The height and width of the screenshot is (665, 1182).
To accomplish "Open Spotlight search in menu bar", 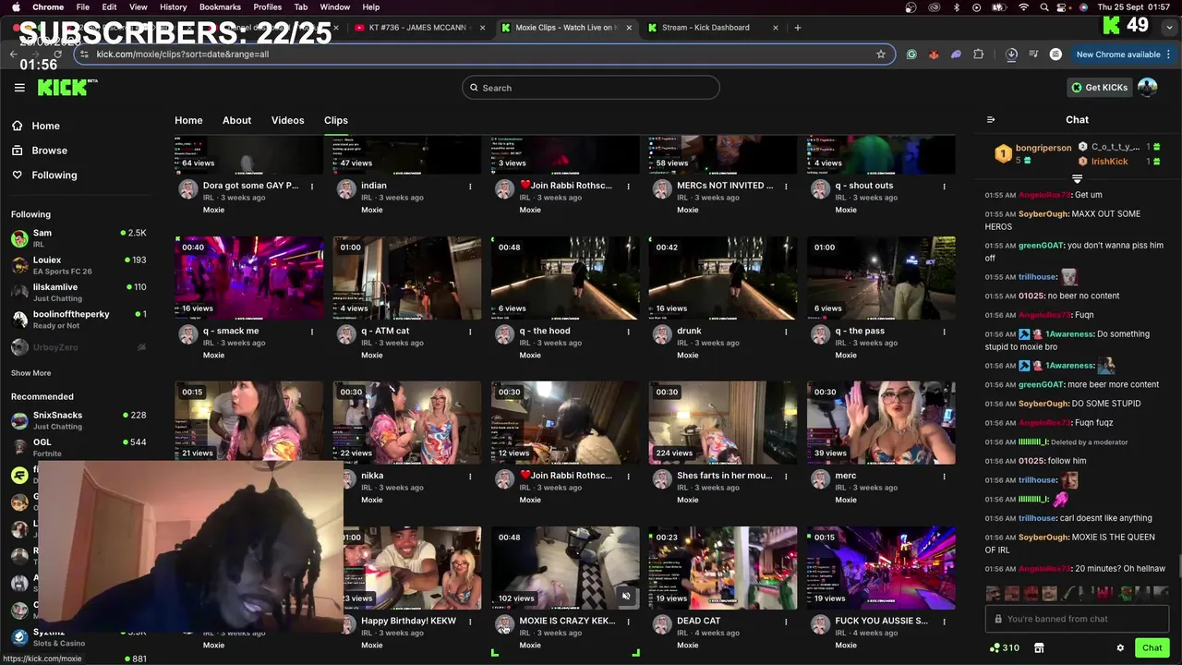I will [x=1044, y=7].
